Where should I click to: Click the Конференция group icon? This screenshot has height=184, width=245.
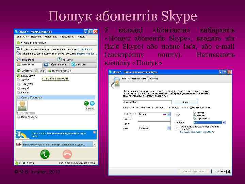(x=49, y=71)
